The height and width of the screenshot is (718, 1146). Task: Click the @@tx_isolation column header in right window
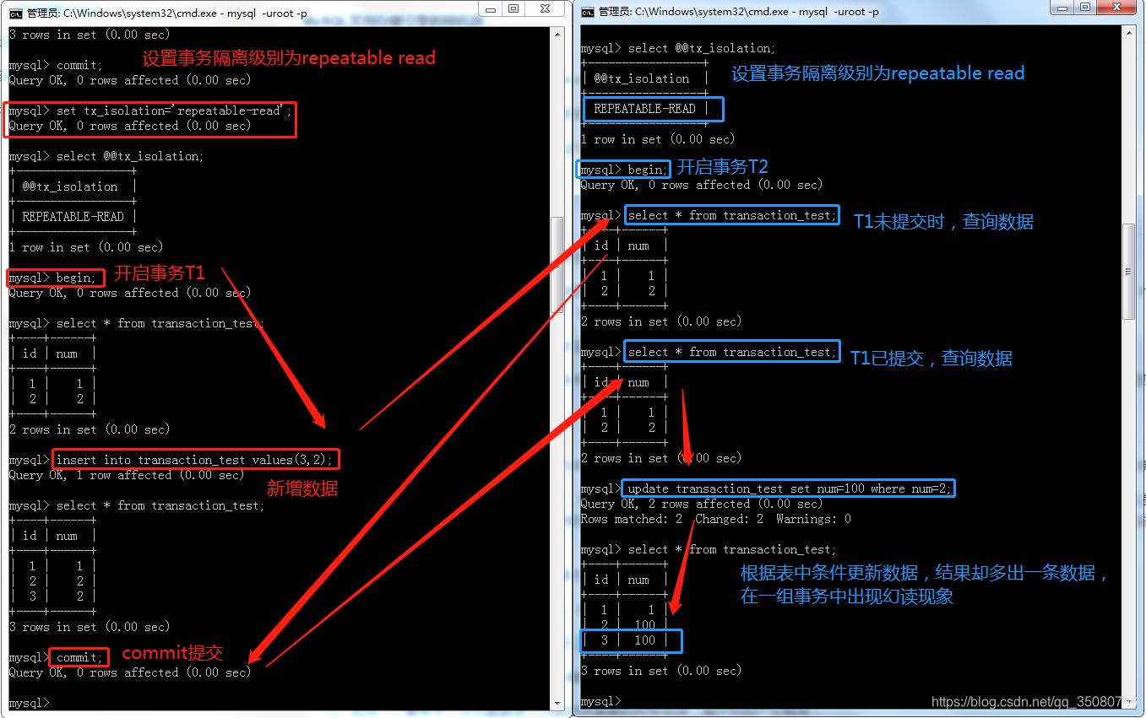642,78
